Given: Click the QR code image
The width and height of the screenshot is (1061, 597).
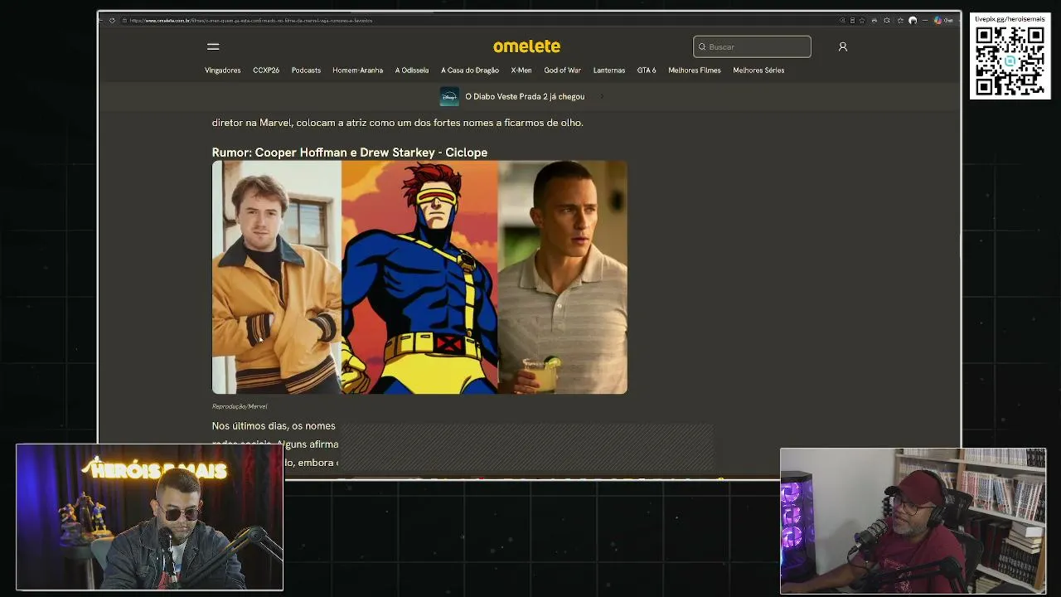Looking at the screenshot, I should 1009,61.
